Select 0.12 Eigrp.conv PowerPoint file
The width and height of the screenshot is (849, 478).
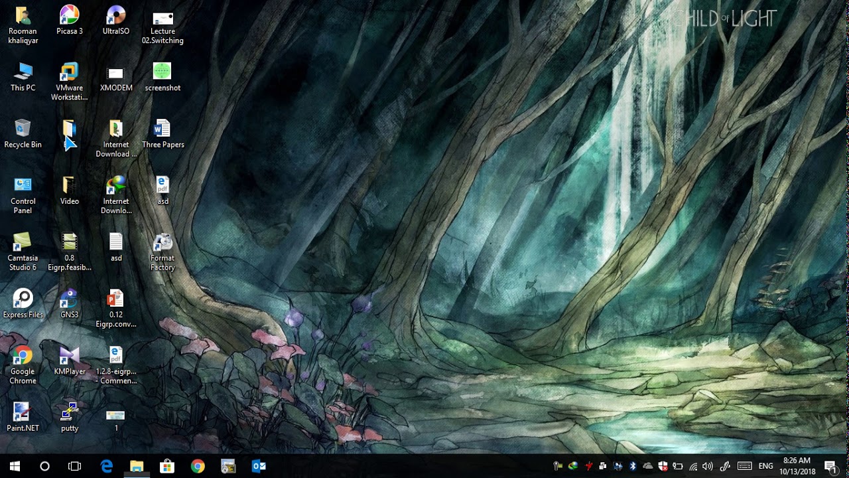(x=116, y=309)
